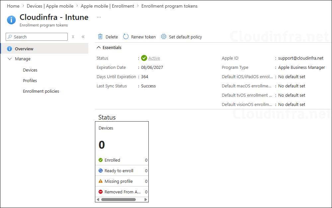Screen dimensions: 332x208
Task: Click the green Enrolled checkmark icon
Action: (101, 160)
